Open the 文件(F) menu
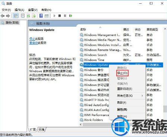The width and height of the screenshot is (167, 137). coord(6,10)
